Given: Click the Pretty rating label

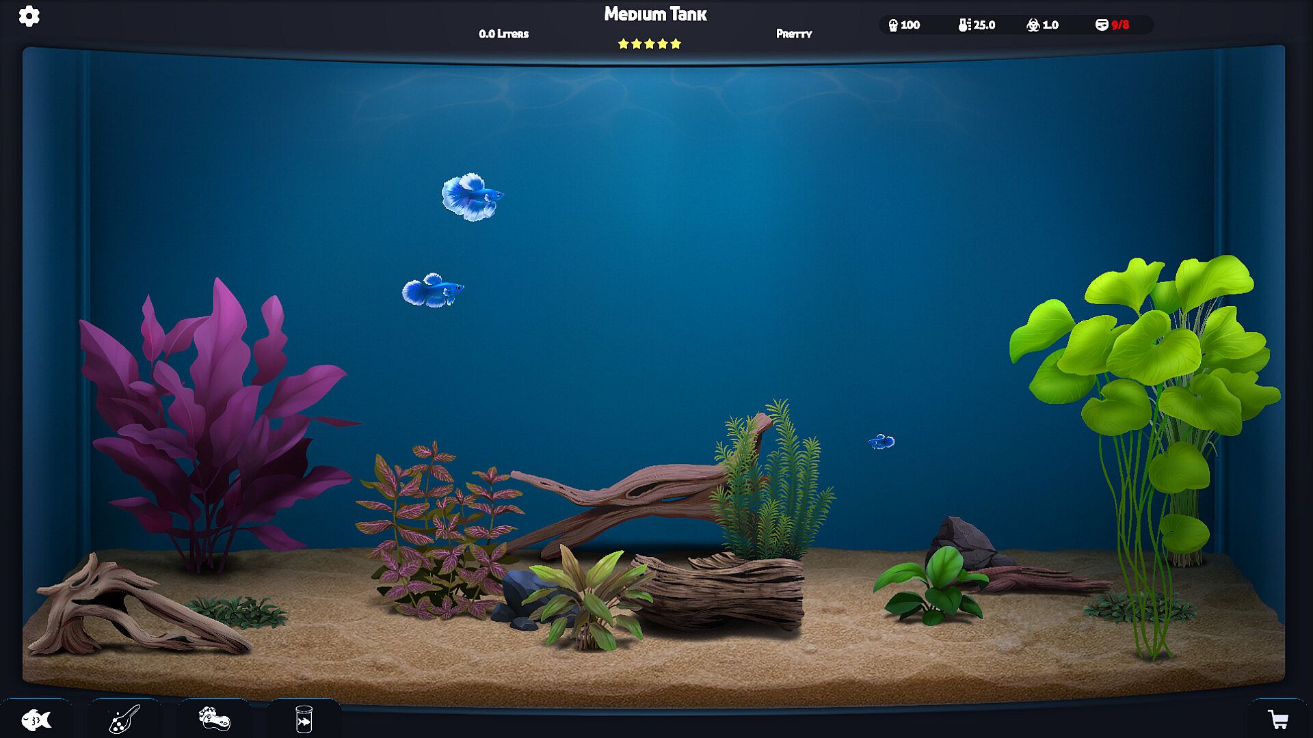Looking at the screenshot, I should click(793, 33).
